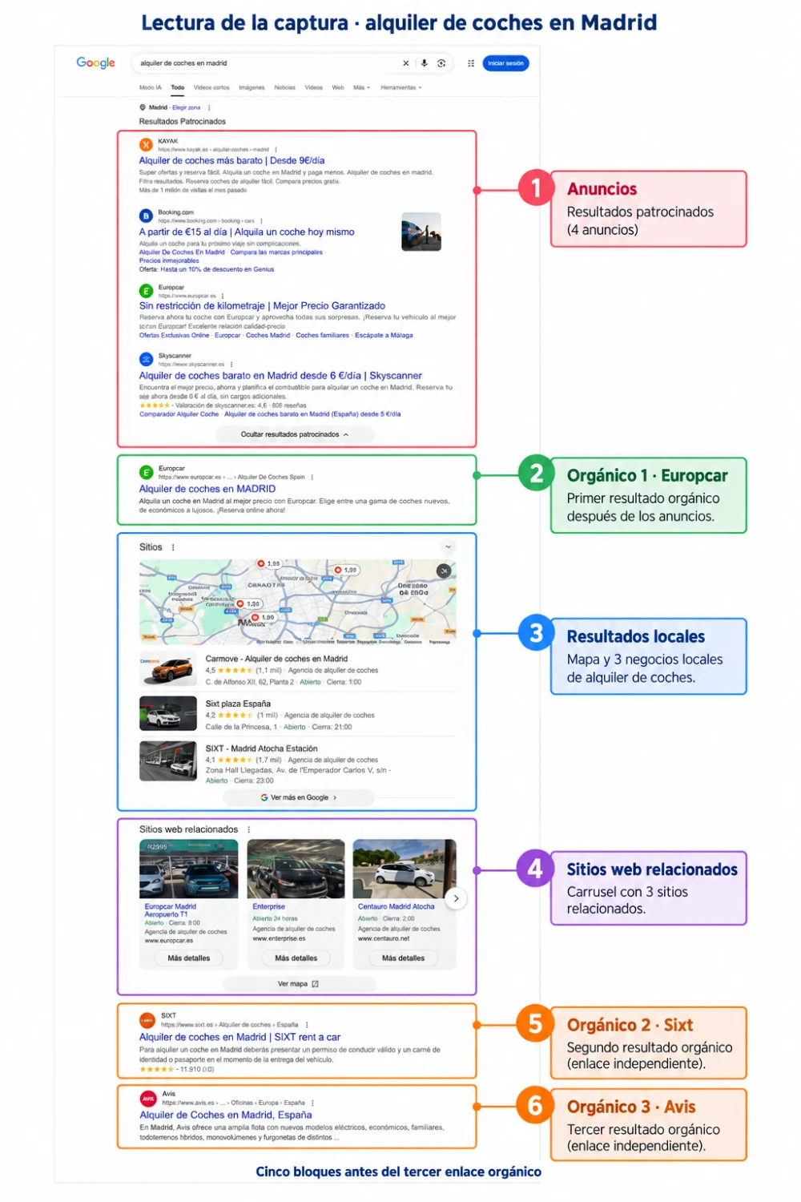Screen dimensions: 801x1202
Task: Advance the related sites carousel with the arrow
Action: click(x=456, y=898)
